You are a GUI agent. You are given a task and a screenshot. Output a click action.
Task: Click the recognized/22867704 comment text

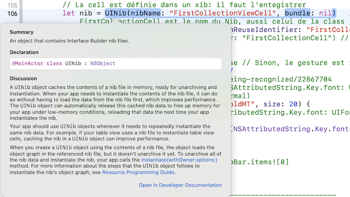(281, 79)
